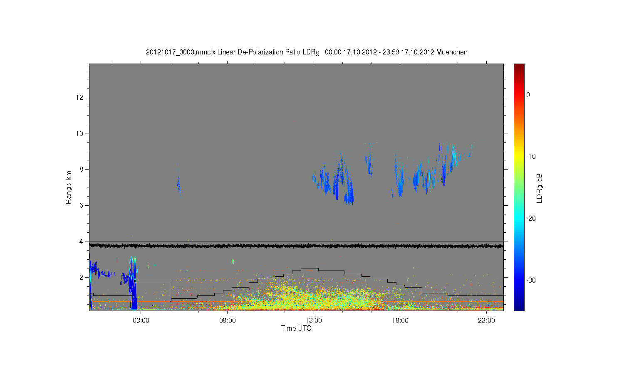This screenshot has width=624, height=374.
Task: Click the 6 km range tick label
Action: coord(82,205)
